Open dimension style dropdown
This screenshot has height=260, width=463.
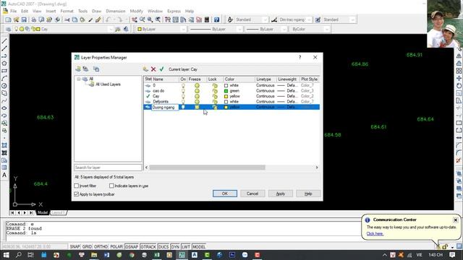(x=309, y=19)
